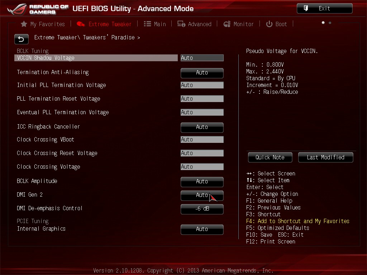Select ICC Ringback Canceller label
The width and height of the screenshot is (367, 275).
[x=48, y=127]
